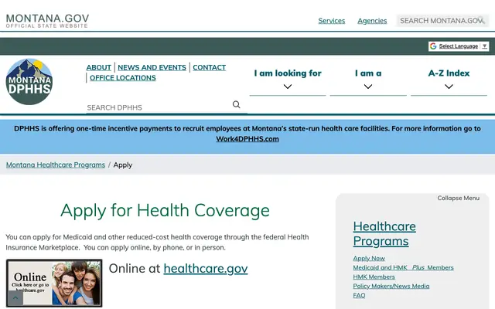The width and height of the screenshot is (495, 309).
Task: Open Office Locations
Action: click(123, 78)
